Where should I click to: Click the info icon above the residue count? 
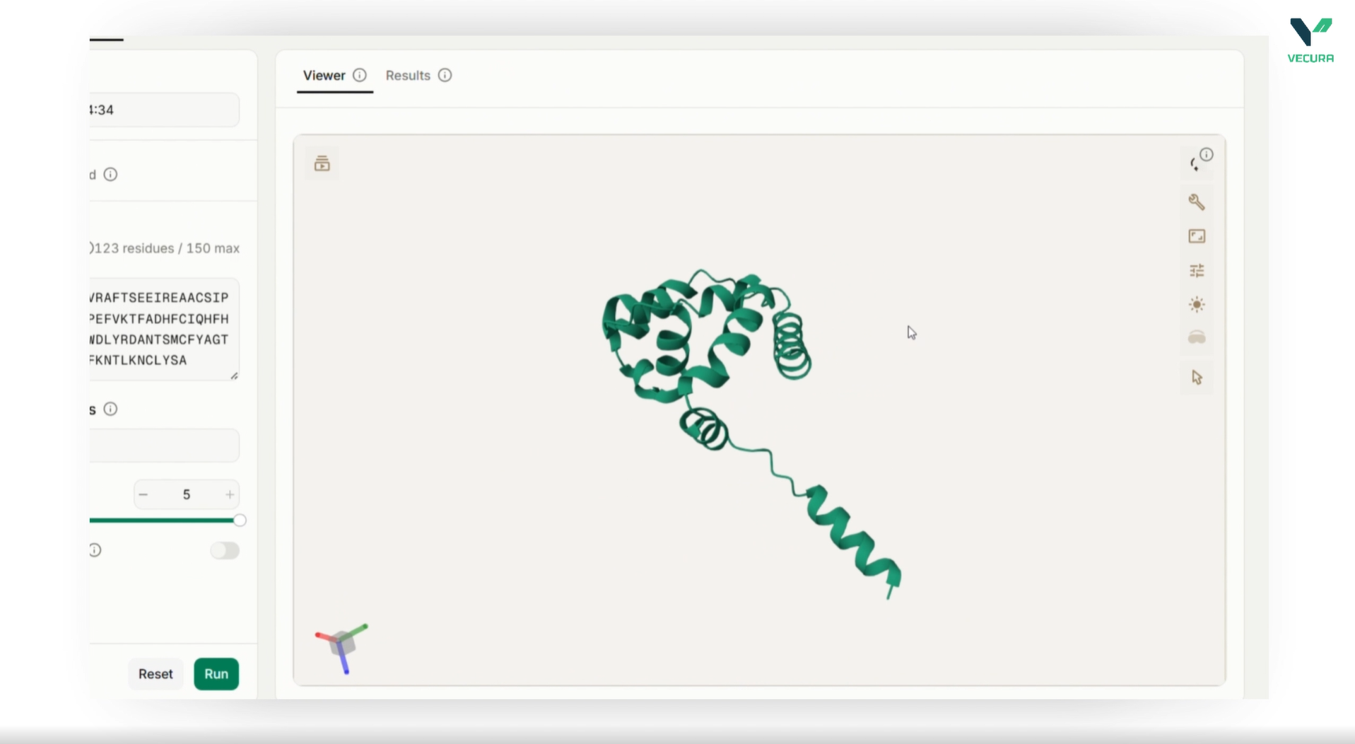[110, 174]
